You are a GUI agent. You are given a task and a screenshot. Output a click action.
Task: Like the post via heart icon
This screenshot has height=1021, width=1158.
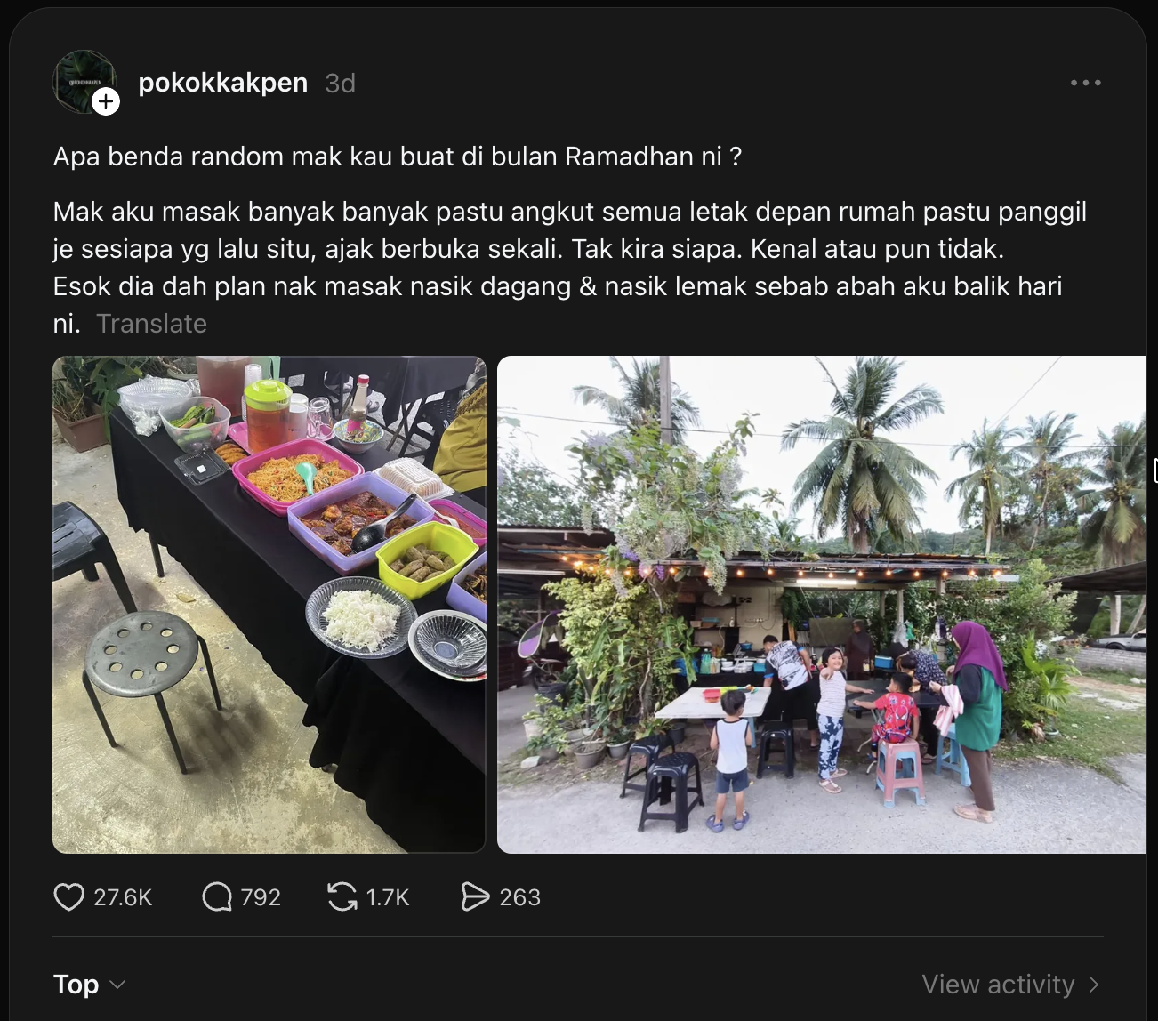(69, 897)
